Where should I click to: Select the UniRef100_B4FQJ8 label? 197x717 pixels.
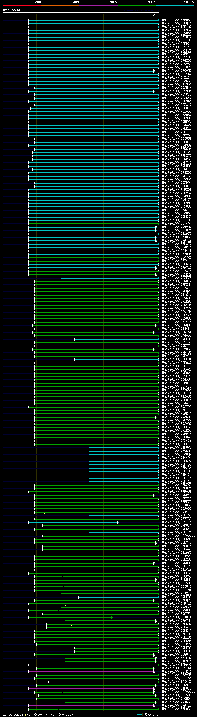[177, 689]
